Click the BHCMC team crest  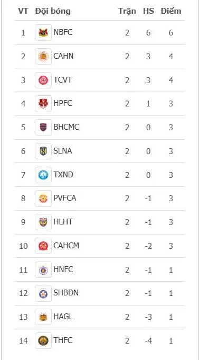pos(43,128)
